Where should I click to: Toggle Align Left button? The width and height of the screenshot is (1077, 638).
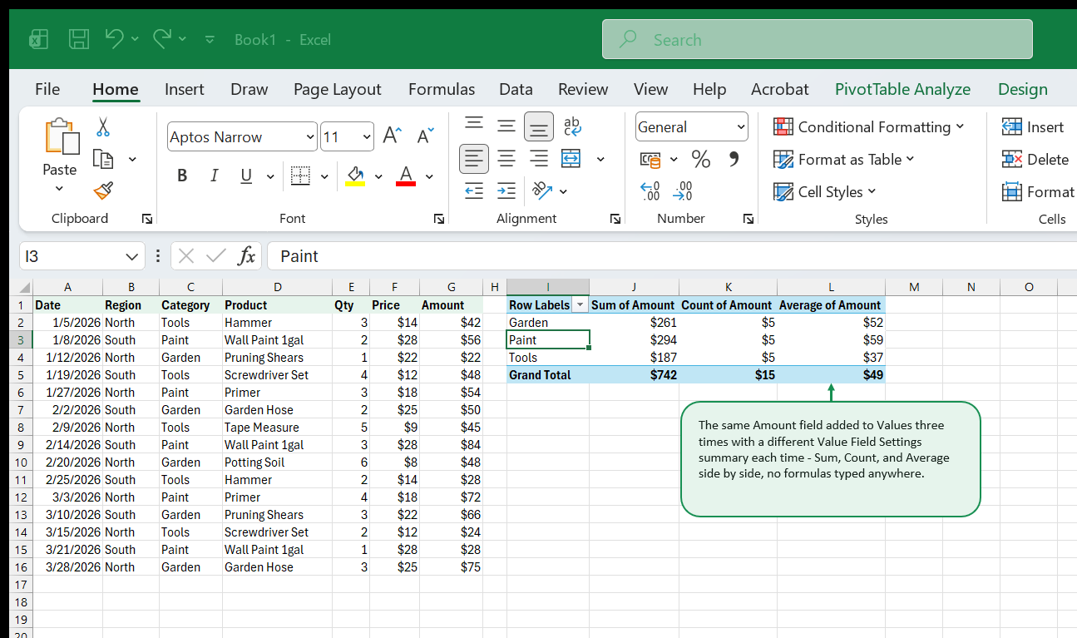pos(474,158)
